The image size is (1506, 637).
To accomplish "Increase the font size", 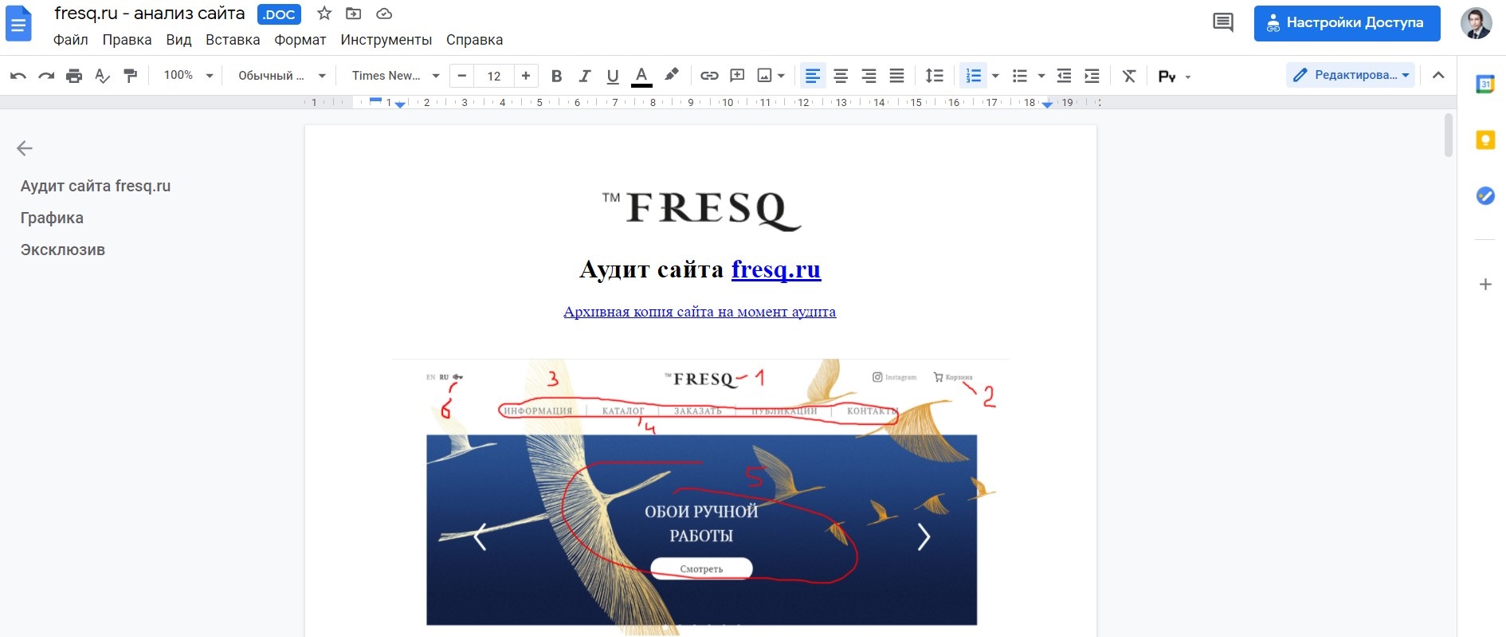I will [x=526, y=76].
